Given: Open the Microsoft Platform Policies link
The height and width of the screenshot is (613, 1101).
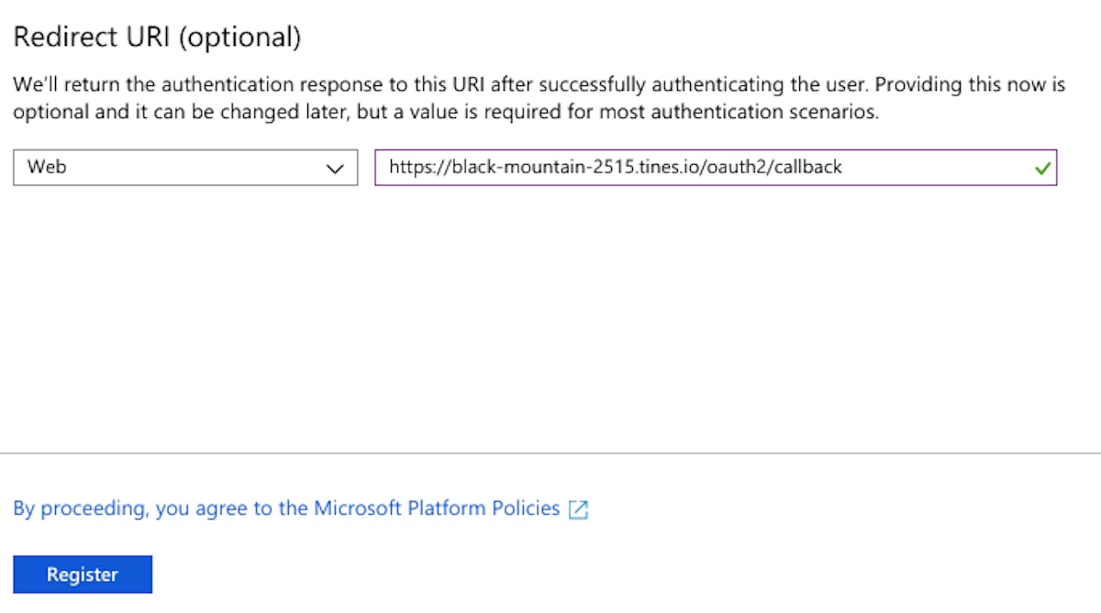Looking at the screenshot, I should click(x=437, y=509).
